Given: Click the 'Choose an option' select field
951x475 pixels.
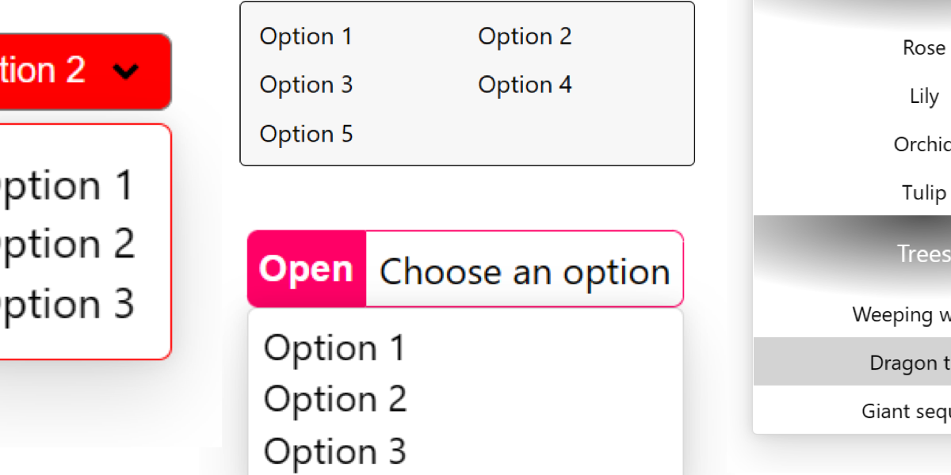Looking at the screenshot, I should click(525, 271).
